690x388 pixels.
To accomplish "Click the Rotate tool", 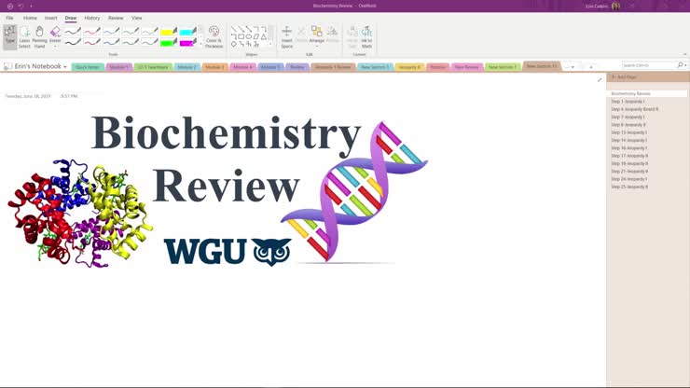I will pyautogui.click(x=332, y=35).
